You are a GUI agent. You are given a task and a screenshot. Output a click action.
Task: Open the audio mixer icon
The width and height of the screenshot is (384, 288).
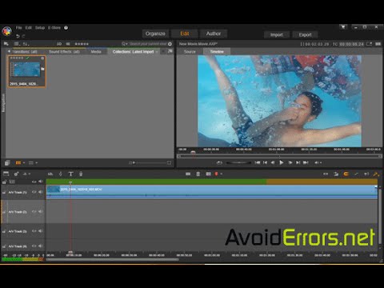tap(50, 174)
